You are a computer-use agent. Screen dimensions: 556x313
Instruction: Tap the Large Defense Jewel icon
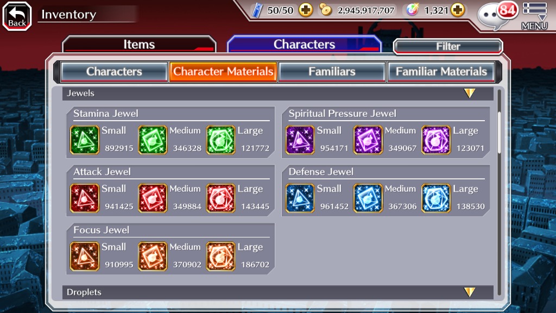coord(436,198)
